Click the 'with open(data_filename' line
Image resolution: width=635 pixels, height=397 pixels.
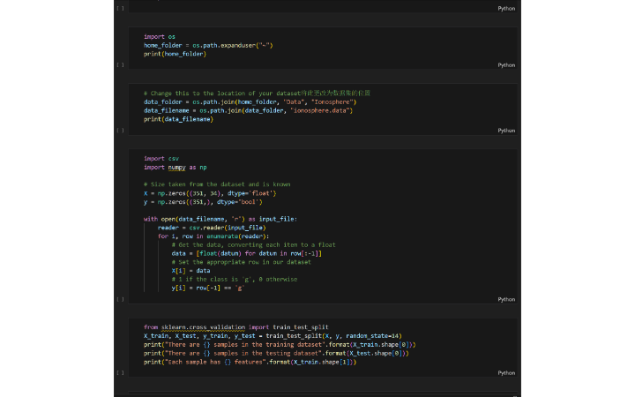pos(220,219)
